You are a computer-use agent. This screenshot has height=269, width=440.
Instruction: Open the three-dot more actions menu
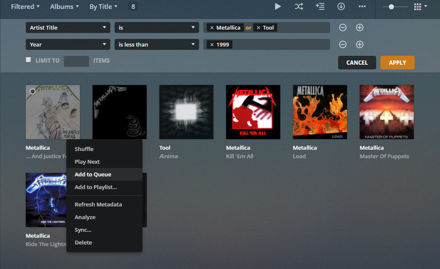[x=362, y=6]
